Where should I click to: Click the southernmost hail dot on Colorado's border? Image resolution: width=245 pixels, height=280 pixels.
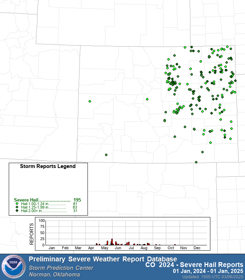pyautogui.click(x=196, y=162)
